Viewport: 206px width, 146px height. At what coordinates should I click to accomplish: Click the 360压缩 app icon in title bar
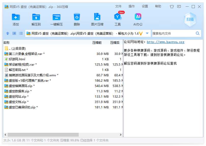6,7
